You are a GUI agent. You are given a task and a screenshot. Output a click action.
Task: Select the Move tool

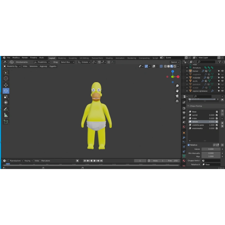(6, 85)
